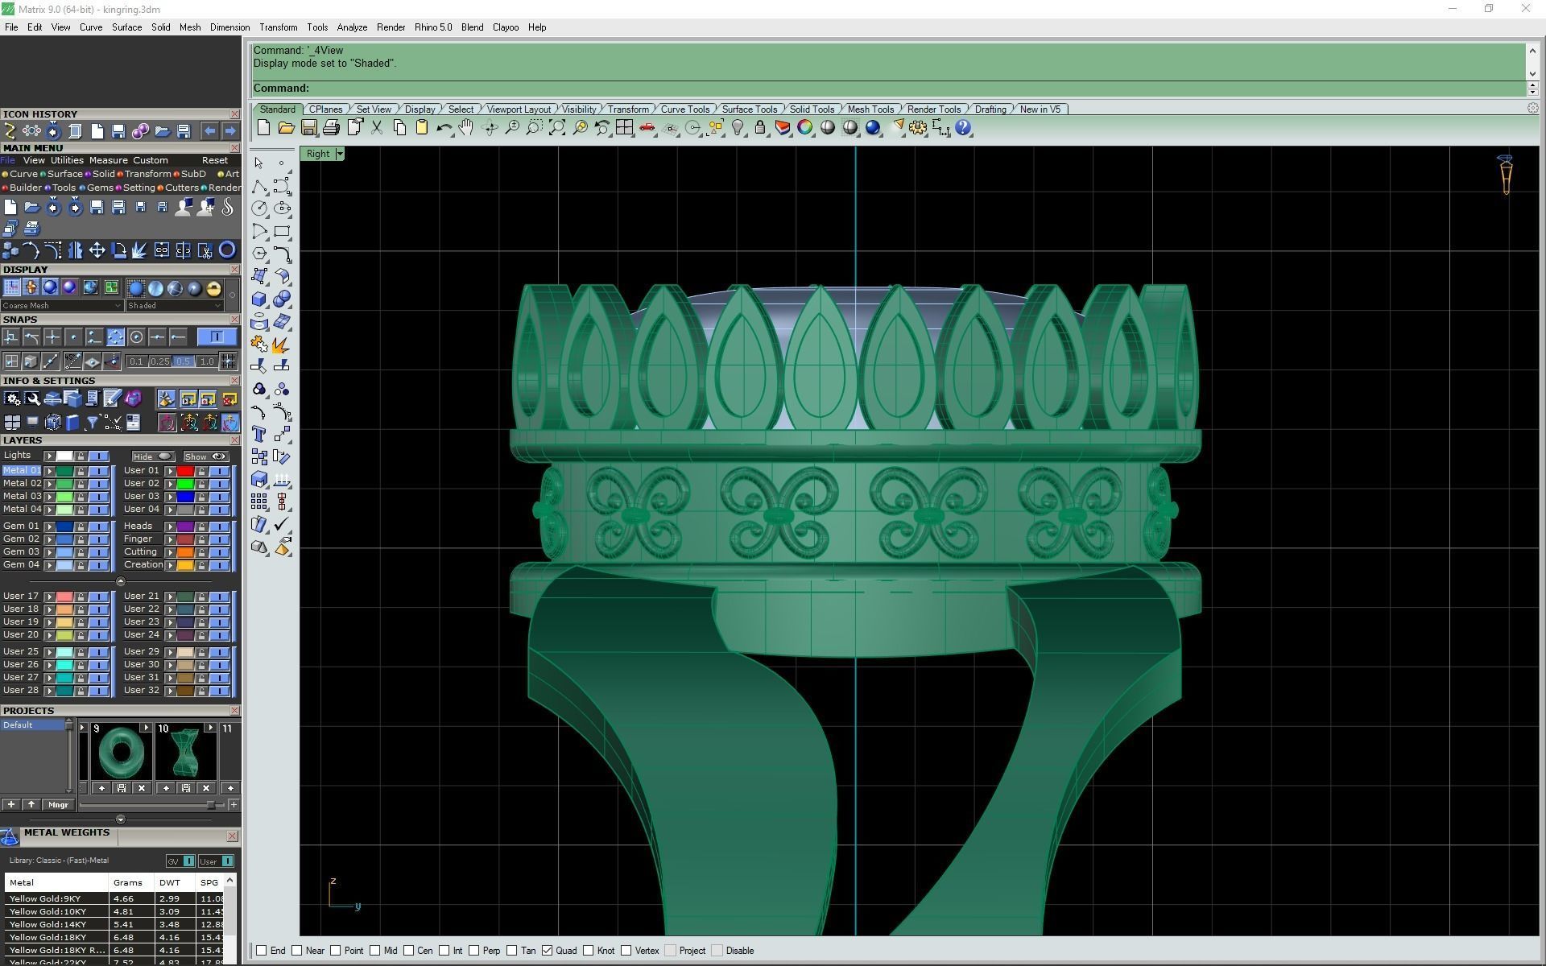1546x966 pixels.
Task: Open the color wheel Object Properties icon
Action: tap(804, 128)
